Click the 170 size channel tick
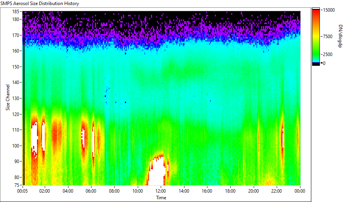The image size is (344, 202). coord(15,35)
